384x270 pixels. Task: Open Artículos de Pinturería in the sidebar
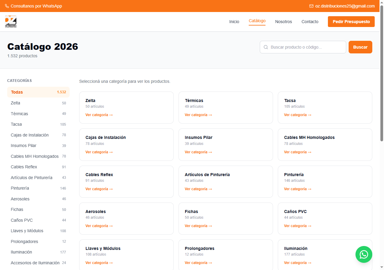pos(38,178)
